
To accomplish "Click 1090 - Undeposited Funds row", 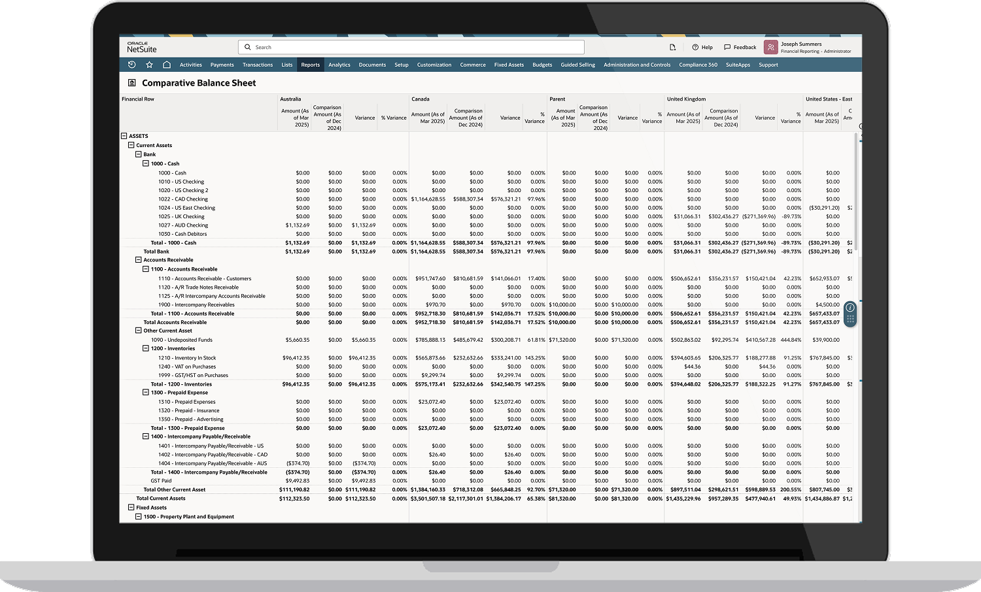I will [x=487, y=340].
